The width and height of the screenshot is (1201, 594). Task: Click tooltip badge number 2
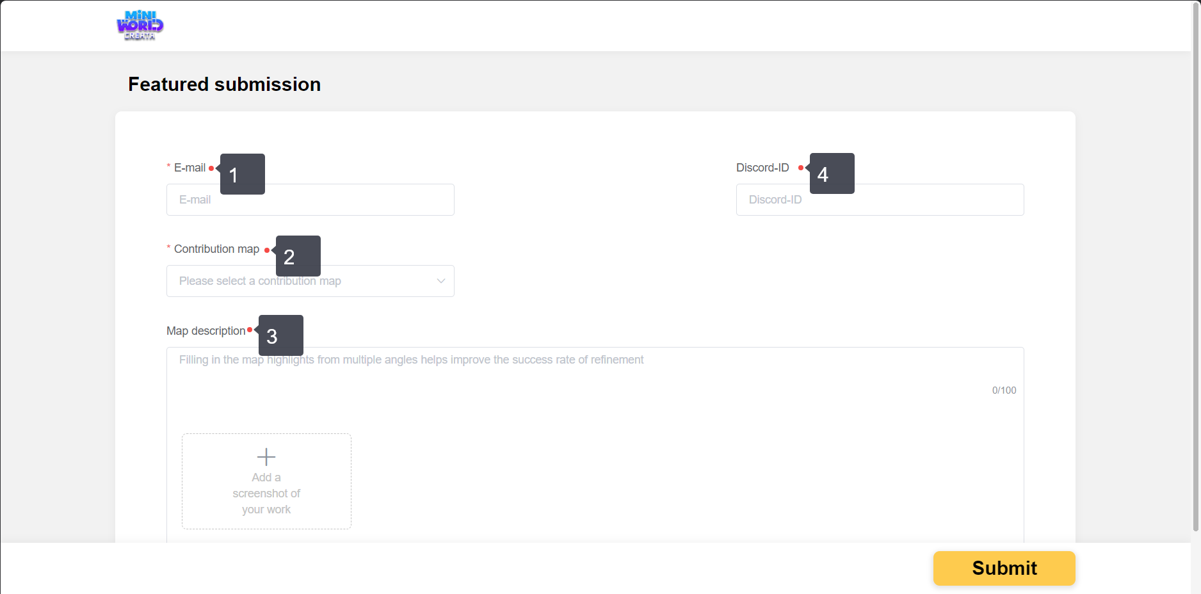(x=298, y=256)
